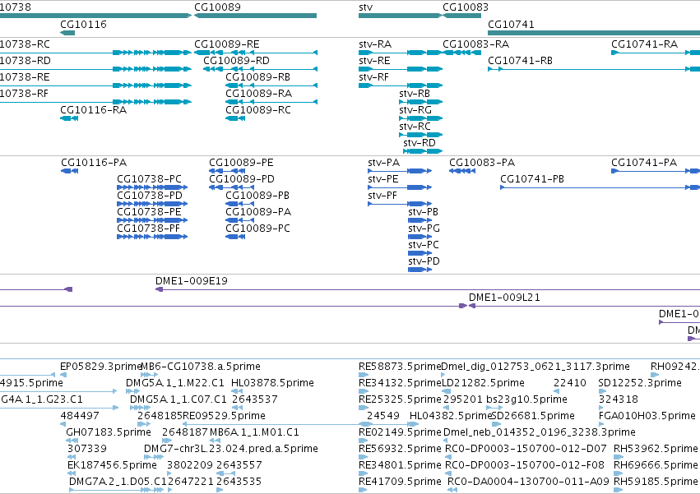Select transcript CG10741-RA
700x494 pixels.
[x=656, y=53]
